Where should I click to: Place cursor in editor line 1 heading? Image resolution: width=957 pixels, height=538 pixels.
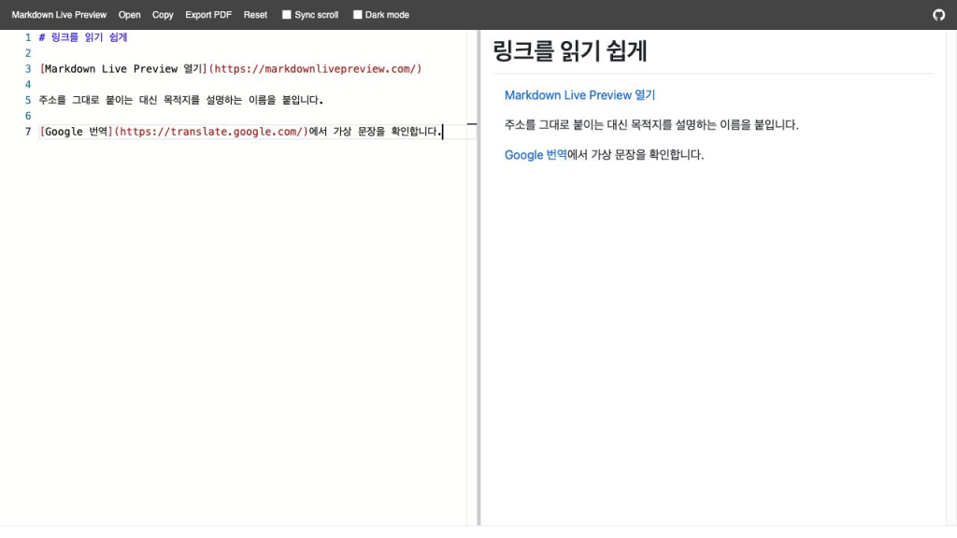tap(83, 37)
